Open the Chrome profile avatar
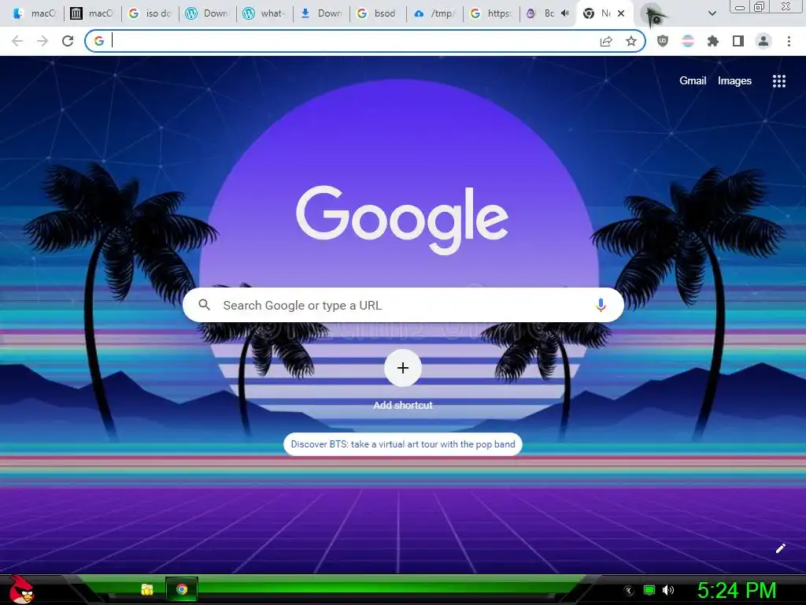This screenshot has width=806, height=605. click(x=763, y=41)
